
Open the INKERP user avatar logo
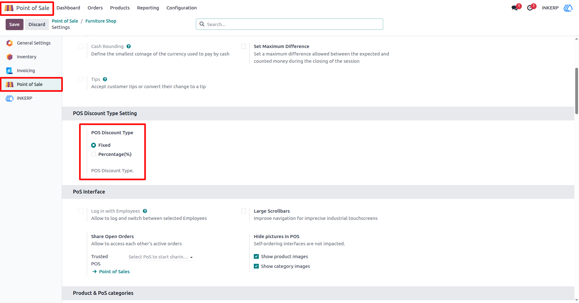coord(568,8)
